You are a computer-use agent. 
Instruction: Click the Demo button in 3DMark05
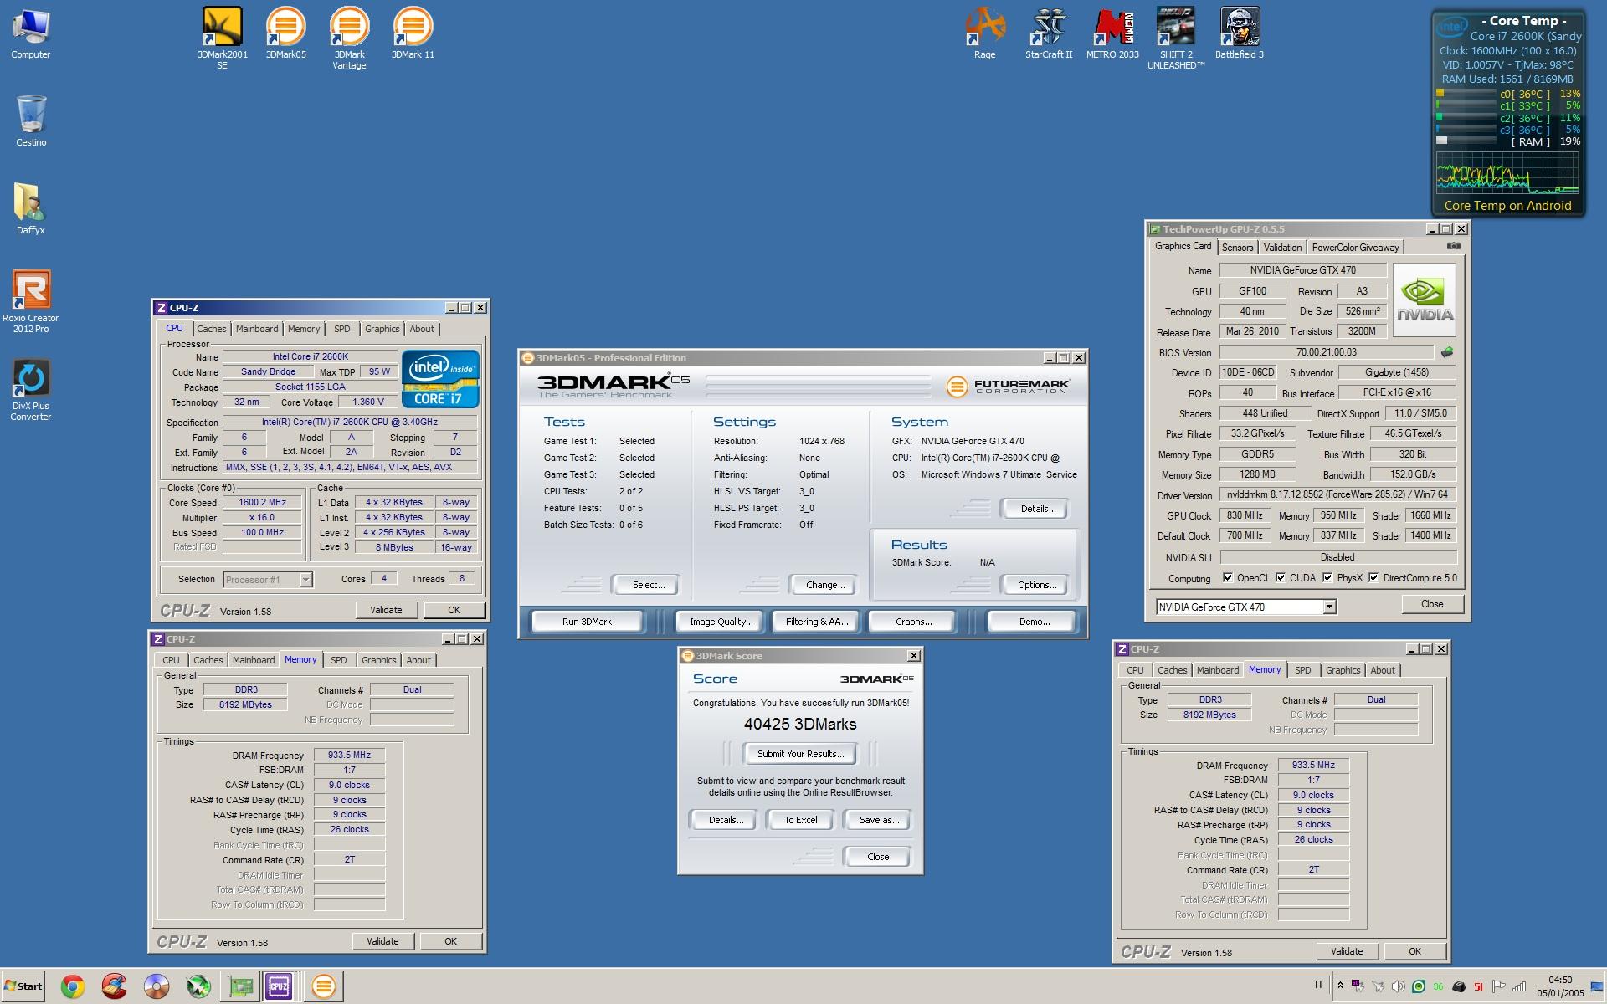coord(1035,622)
